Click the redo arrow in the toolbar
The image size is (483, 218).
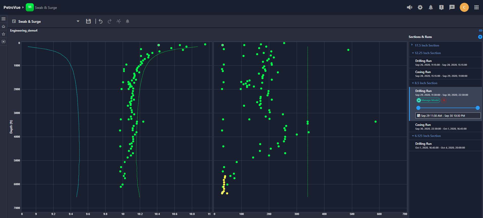click(109, 21)
